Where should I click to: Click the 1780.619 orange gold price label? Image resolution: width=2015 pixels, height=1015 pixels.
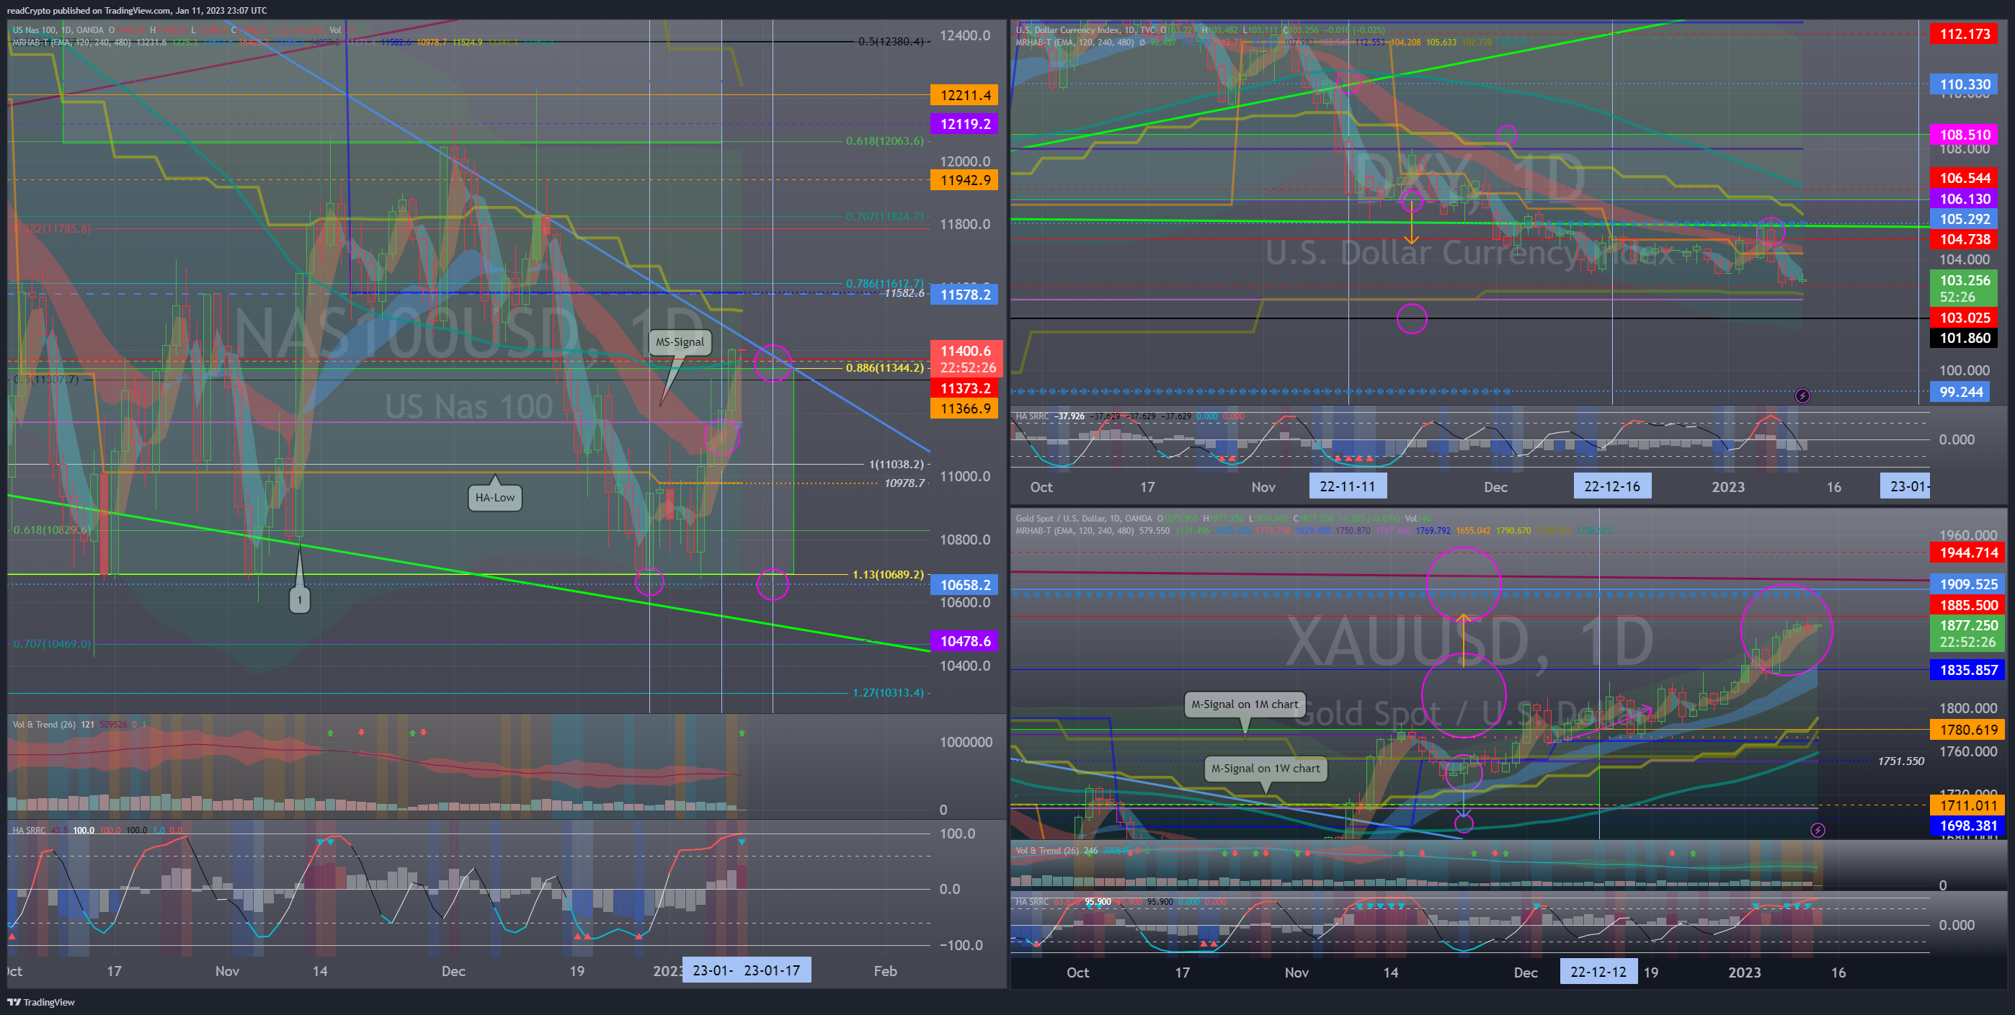(x=1967, y=730)
